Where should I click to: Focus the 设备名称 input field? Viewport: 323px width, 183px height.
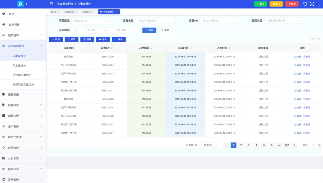click(156, 21)
